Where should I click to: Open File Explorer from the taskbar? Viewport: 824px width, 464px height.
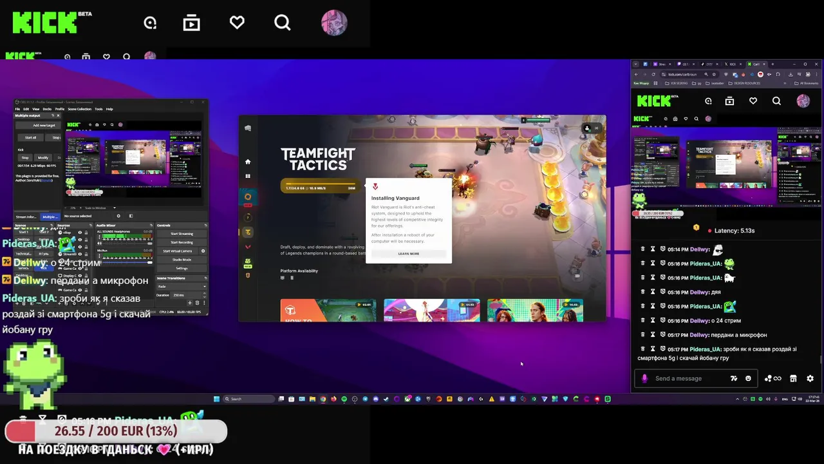tap(312, 399)
